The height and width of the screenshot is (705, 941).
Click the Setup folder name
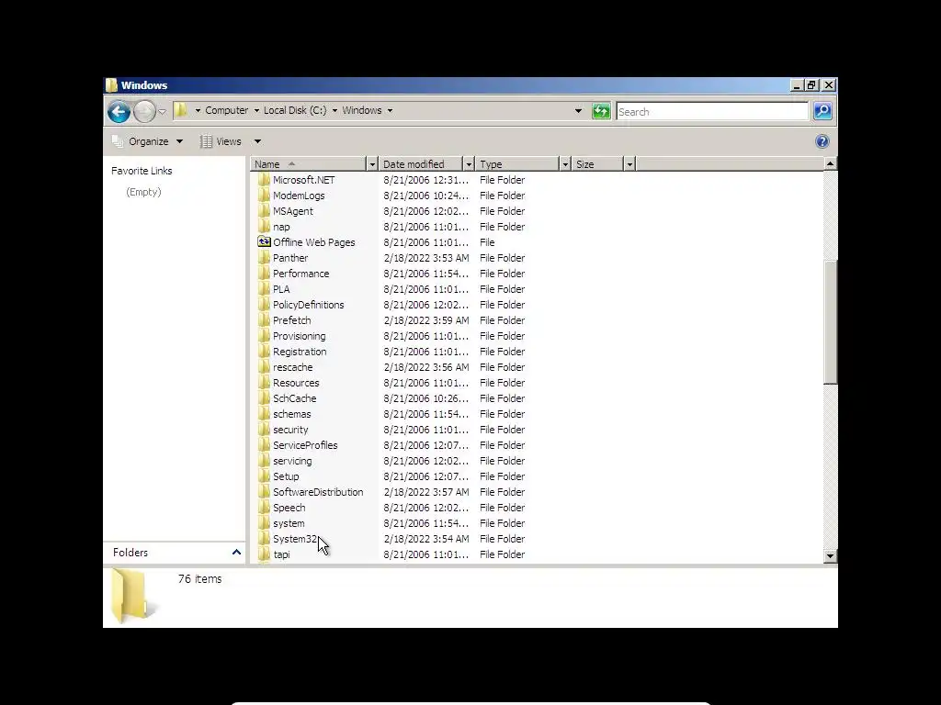click(x=286, y=476)
